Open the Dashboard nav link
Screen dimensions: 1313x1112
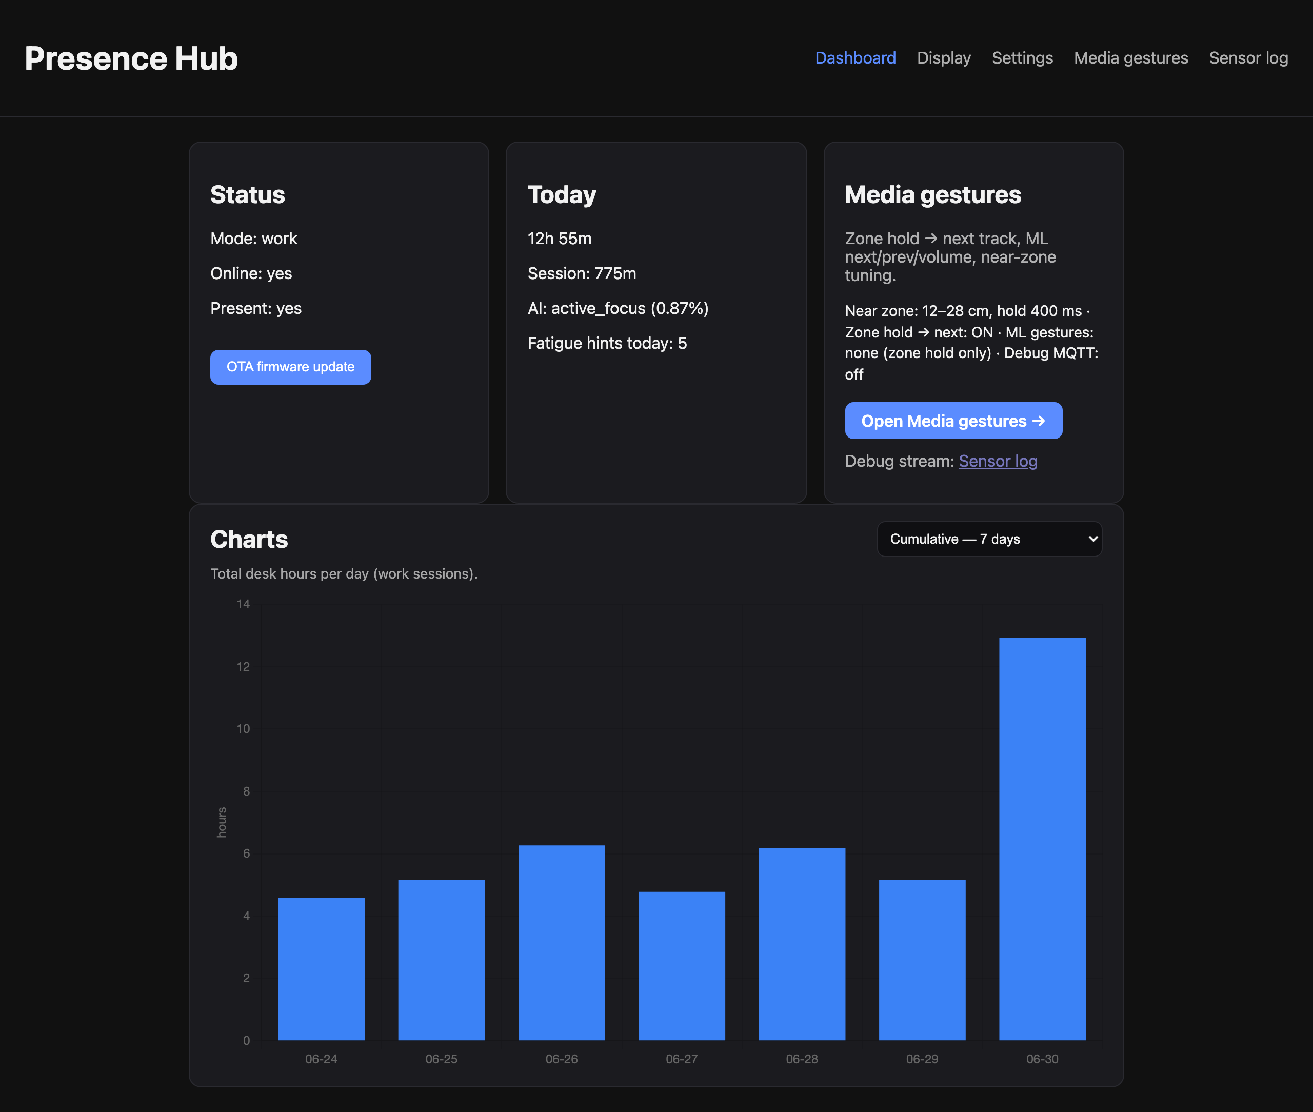856,58
